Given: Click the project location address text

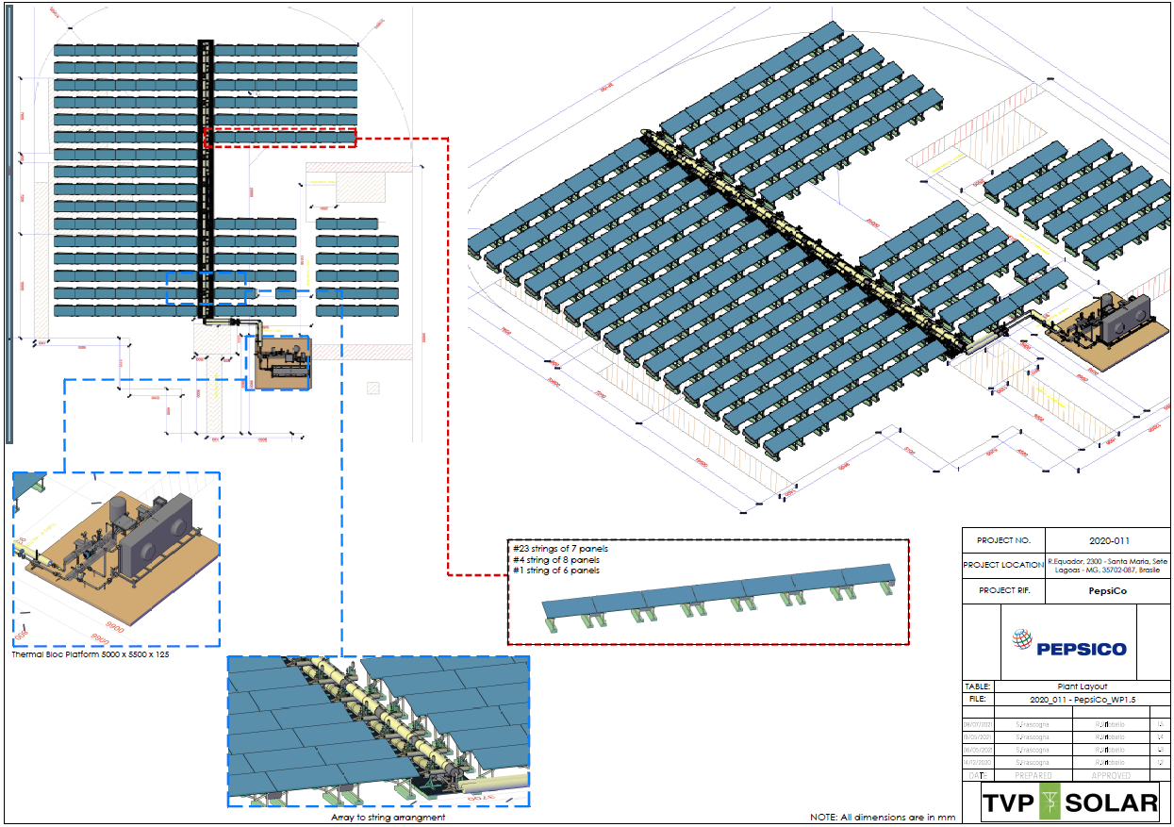Looking at the screenshot, I should [1108, 566].
